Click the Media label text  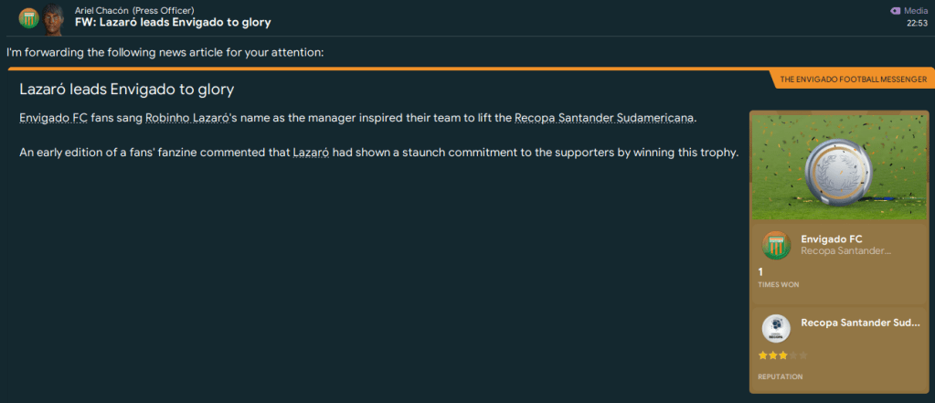coord(916,10)
